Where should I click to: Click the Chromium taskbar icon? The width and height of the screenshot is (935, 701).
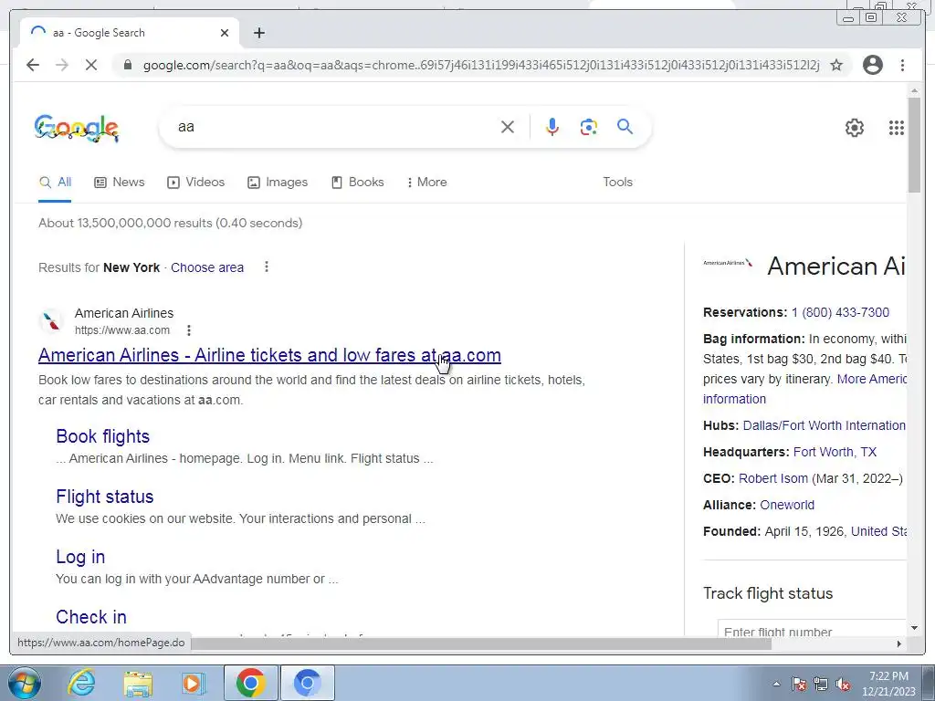pyautogui.click(x=308, y=683)
